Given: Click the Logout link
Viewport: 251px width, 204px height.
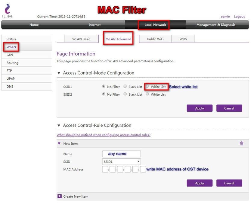Looking at the screenshot, I should tap(239, 17).
